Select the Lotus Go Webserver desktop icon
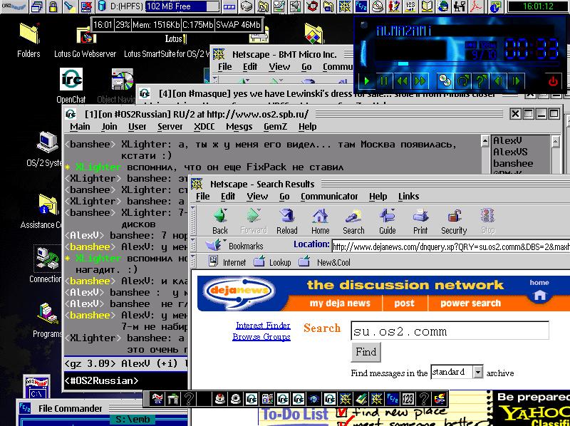 [85, 43]
